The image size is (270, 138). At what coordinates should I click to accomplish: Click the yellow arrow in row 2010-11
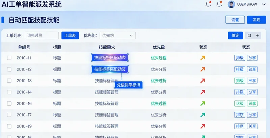pos(202,58)
